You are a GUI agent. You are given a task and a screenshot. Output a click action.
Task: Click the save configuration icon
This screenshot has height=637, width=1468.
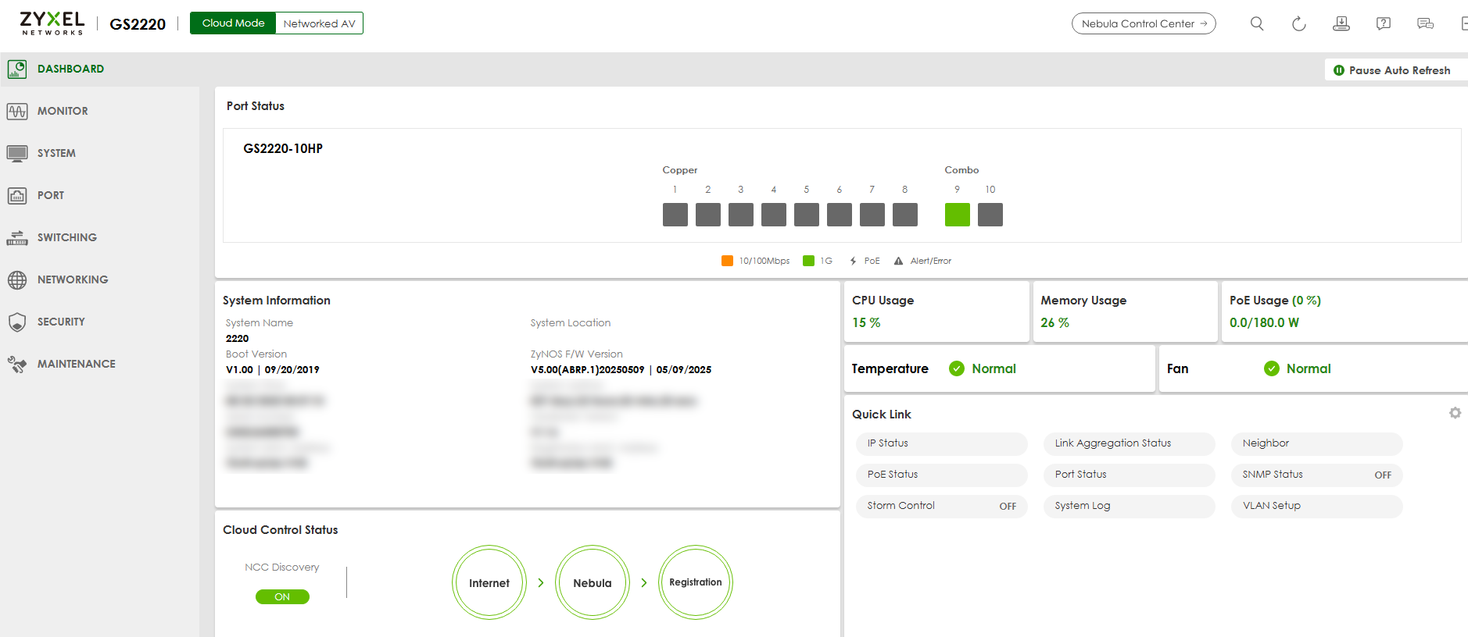click(x=1341, y=23)
